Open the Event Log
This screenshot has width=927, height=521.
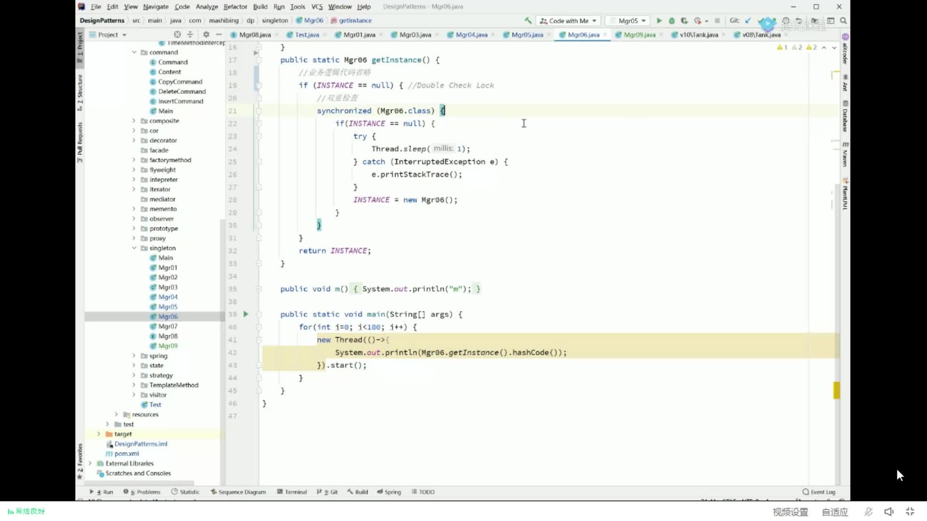pos(819,492)
